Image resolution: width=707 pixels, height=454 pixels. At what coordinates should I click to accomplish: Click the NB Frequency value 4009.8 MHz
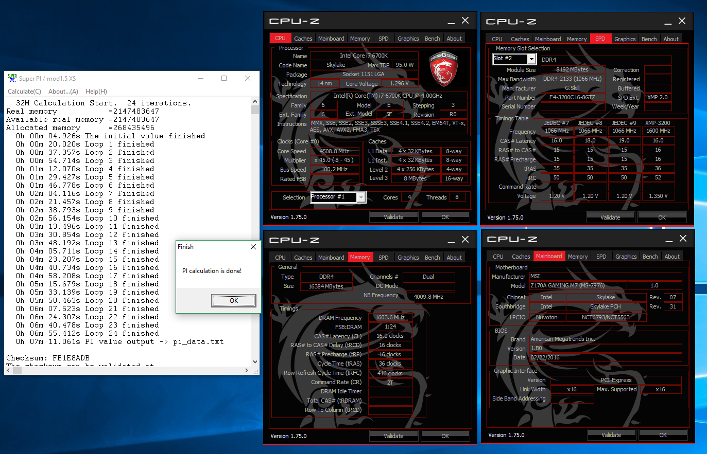[x=428, y=297]
